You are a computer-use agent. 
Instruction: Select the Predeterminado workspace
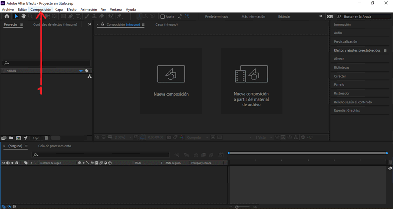(217, 17)
